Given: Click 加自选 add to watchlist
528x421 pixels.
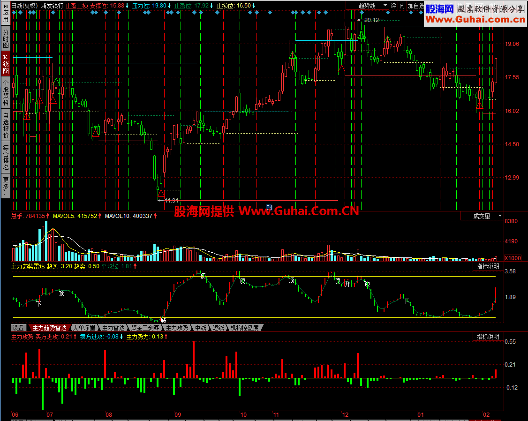Looking at the screenshot, I should pos(416,6).
